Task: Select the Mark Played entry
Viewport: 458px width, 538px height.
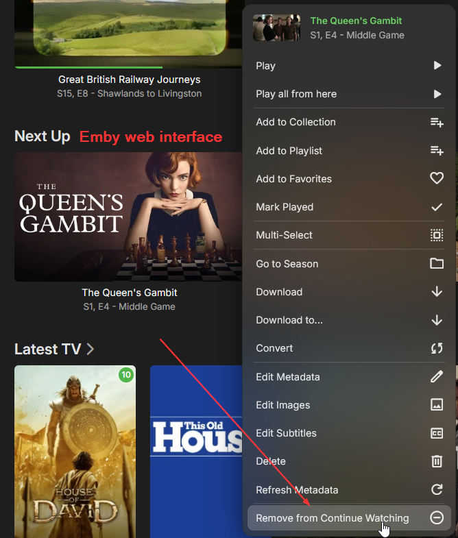Action: tap(349, 207)
